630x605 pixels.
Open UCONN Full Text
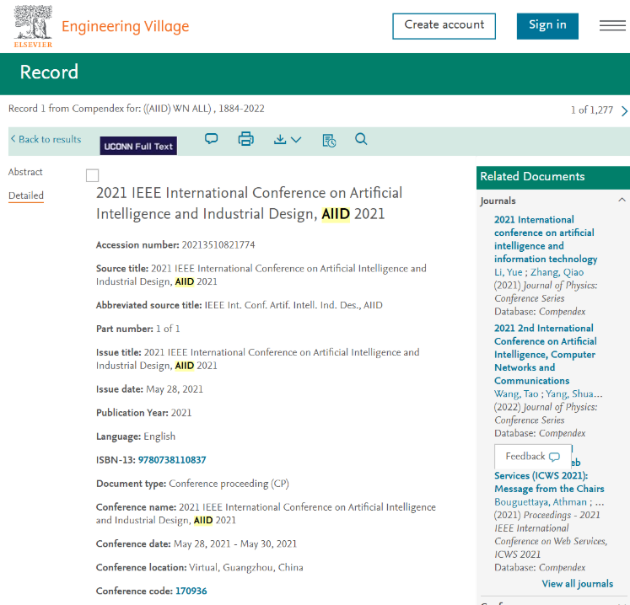coord(138,146)
